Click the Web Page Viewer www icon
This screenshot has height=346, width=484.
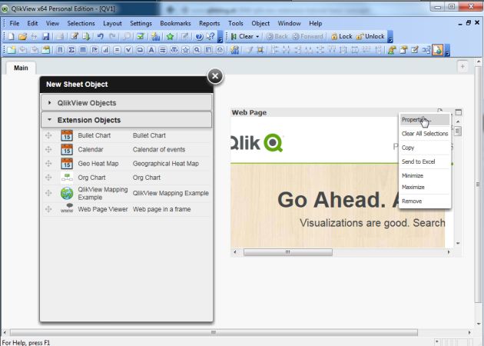[x=67, y=208]
